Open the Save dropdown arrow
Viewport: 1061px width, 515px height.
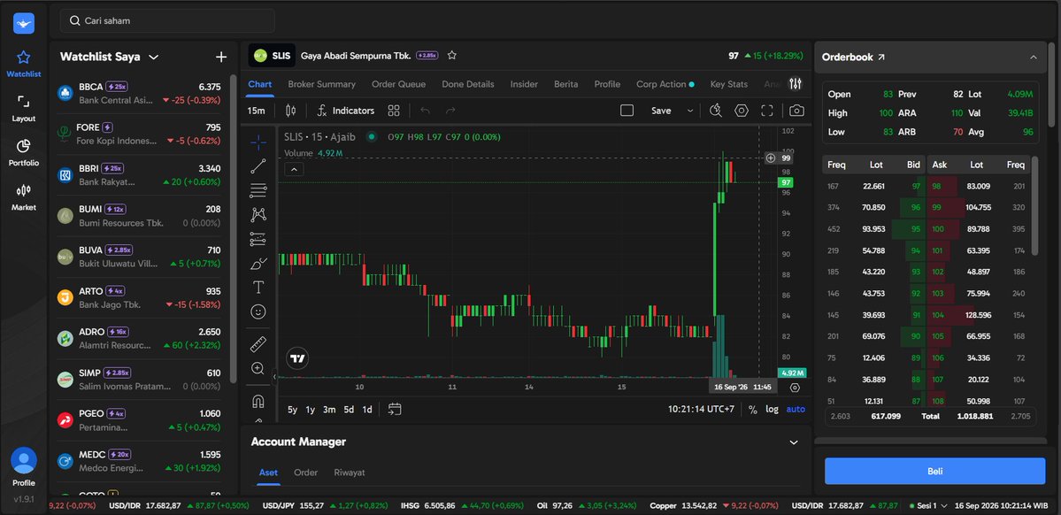coord(690,111)
